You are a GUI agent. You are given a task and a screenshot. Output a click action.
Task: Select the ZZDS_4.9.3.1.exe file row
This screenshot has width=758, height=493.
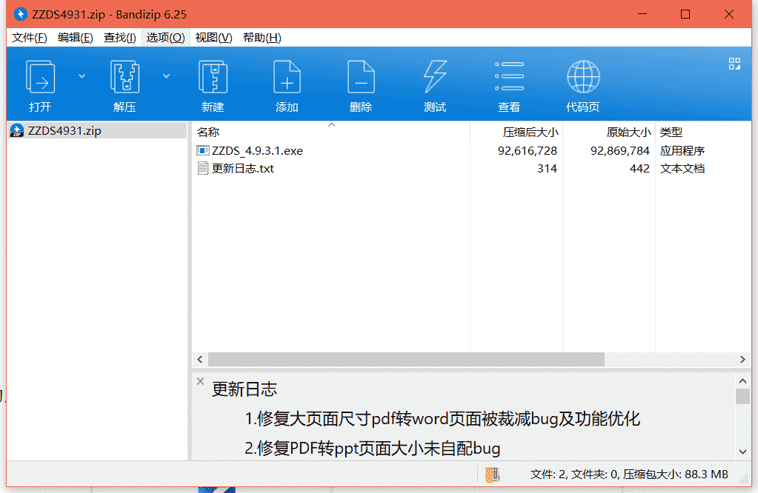tap(471, 151)
